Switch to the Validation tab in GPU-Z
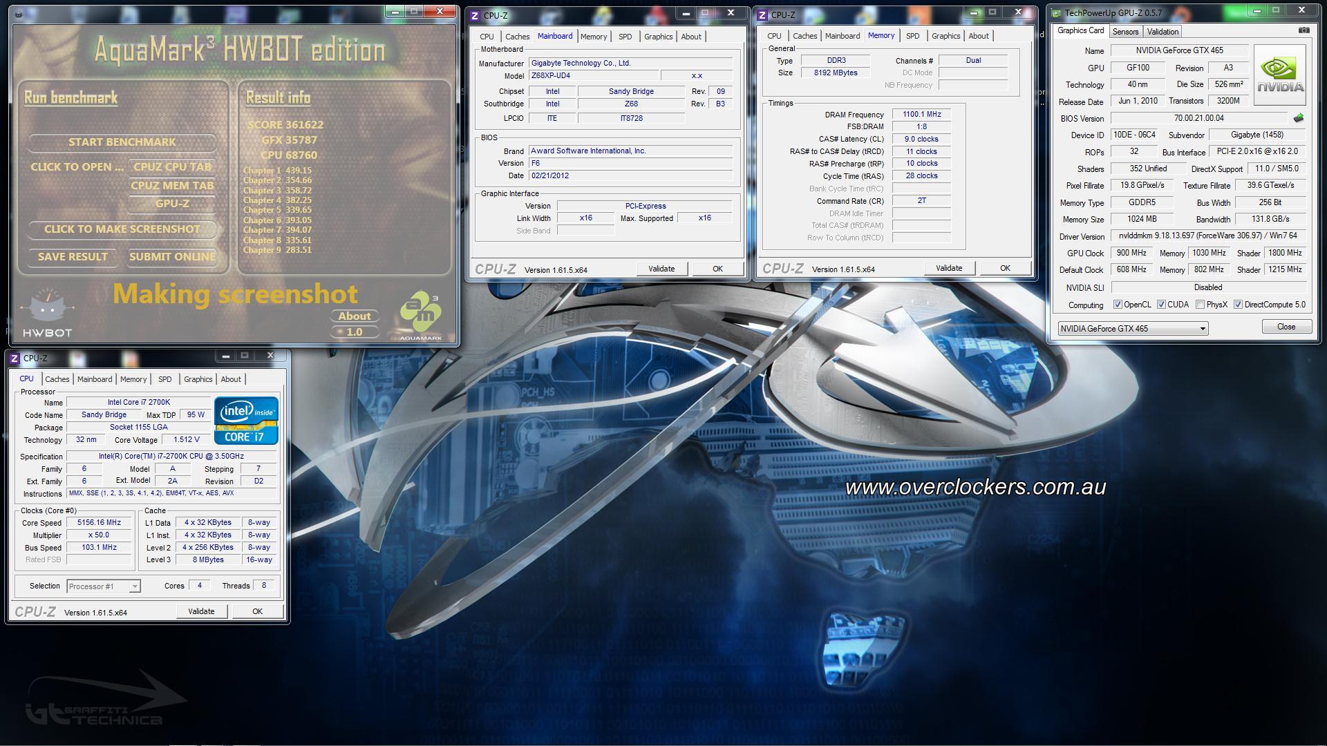The image size is (1327, 746). click(x=1163, y=32)
